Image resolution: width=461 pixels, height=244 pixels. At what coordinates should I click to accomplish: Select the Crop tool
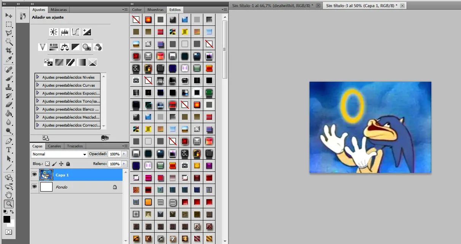[9, 51]
